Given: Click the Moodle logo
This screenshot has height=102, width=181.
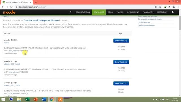Looking at the screenshot, I should pos(9,12).
